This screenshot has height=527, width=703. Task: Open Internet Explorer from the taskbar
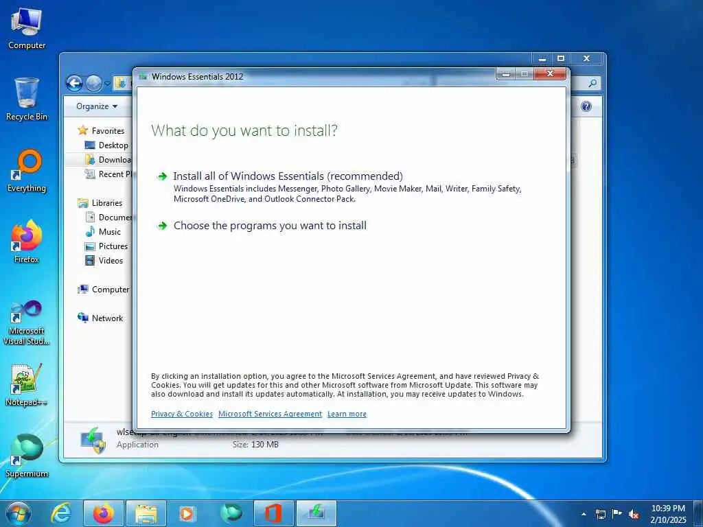[61, 513]
